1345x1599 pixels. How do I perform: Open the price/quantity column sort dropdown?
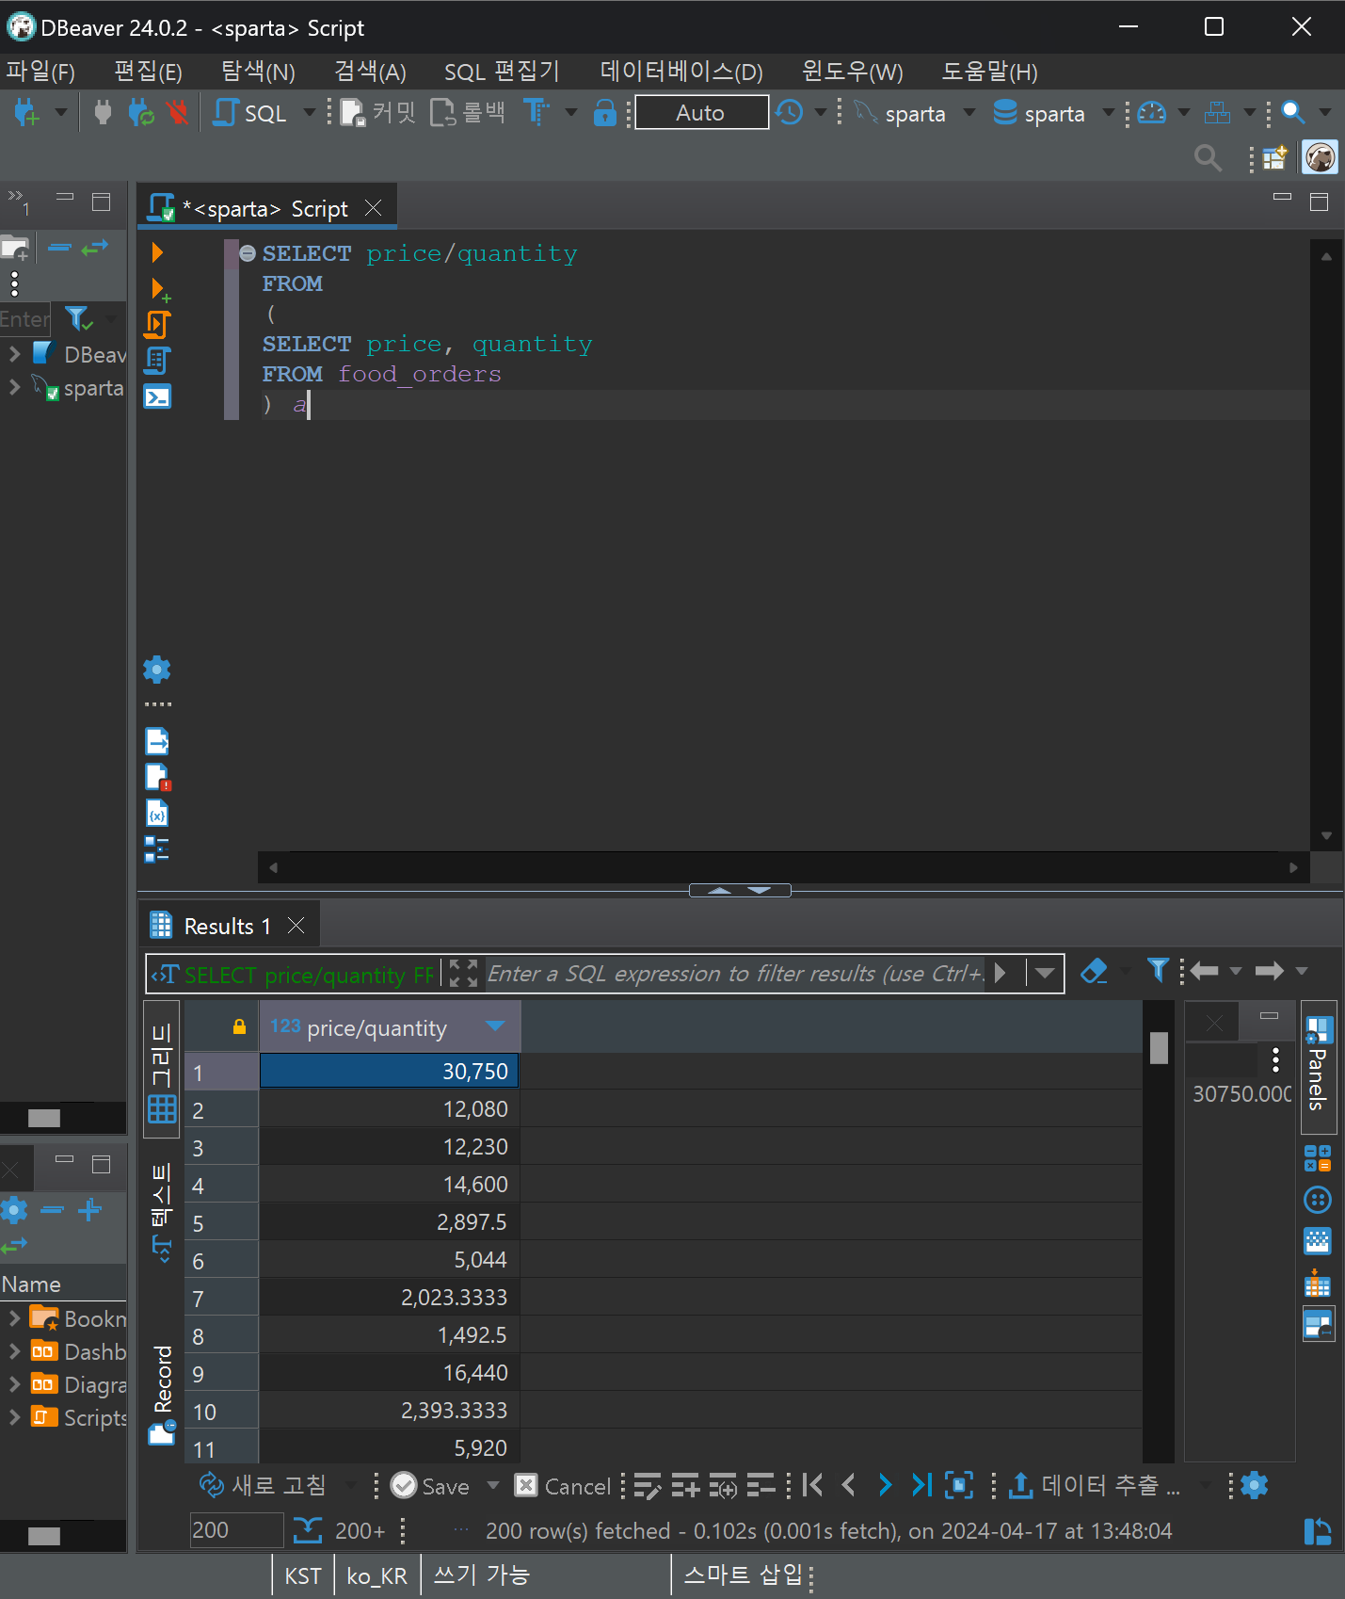[495, 1026]
